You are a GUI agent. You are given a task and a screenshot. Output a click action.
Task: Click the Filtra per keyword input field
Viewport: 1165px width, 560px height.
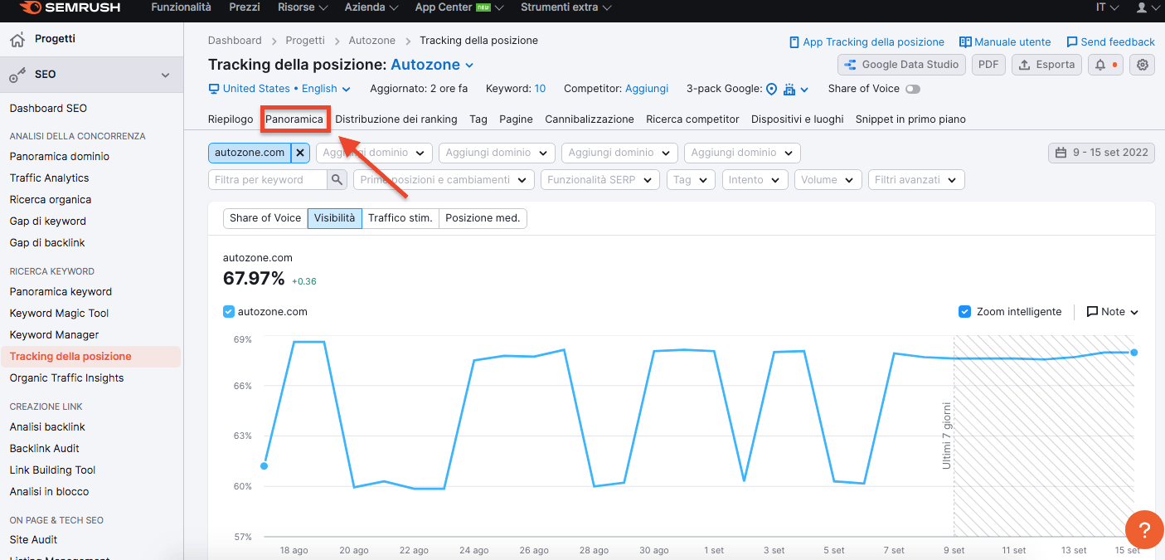[268, 180]
